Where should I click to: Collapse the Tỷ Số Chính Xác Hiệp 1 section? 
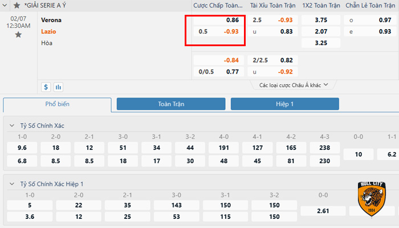[x=11, y=184]
